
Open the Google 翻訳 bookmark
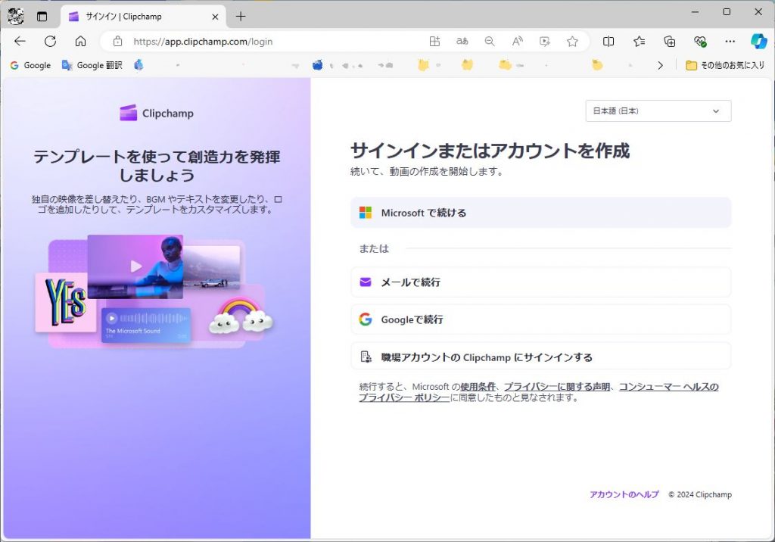pyautogui.click(x=92, y=65)
